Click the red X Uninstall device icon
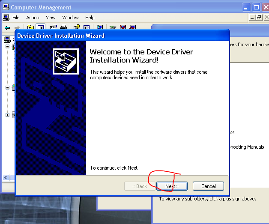Viewport: 269px width, 224px height. tap(123, 27)
